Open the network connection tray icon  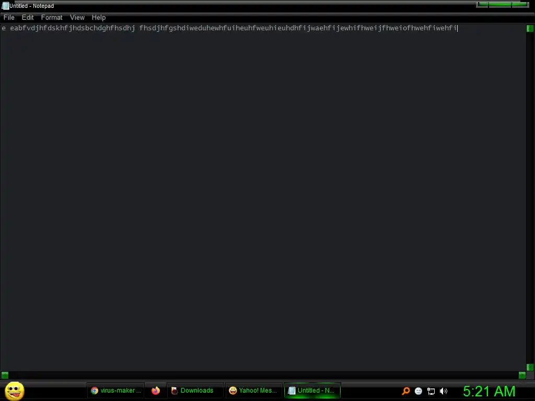coord(431,391)
